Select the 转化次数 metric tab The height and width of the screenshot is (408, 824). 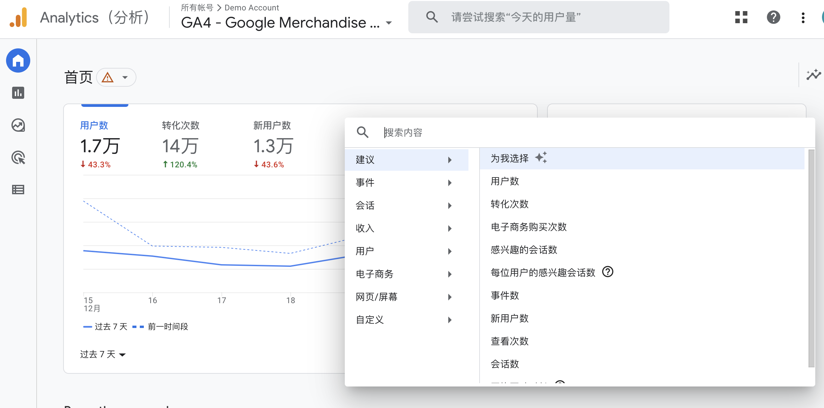[x=180, y=145]
